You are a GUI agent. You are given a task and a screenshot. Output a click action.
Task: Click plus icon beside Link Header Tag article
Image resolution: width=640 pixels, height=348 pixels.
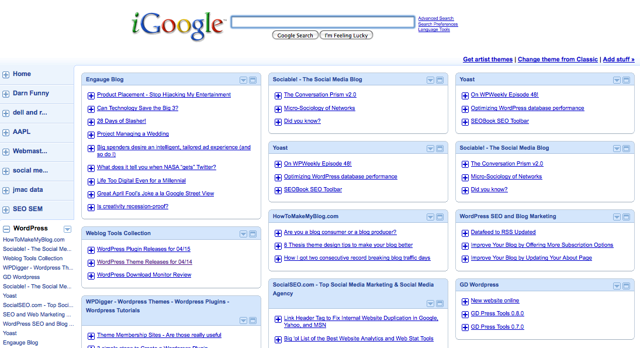(278, 319)
